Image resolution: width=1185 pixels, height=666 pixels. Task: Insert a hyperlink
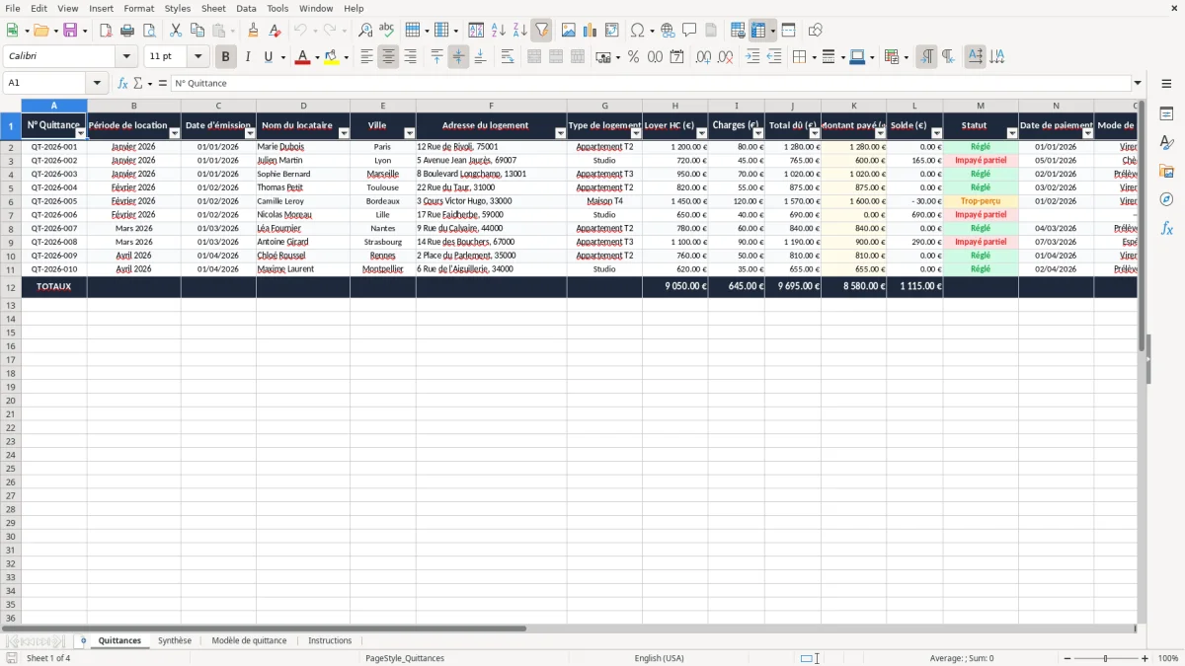668,31
